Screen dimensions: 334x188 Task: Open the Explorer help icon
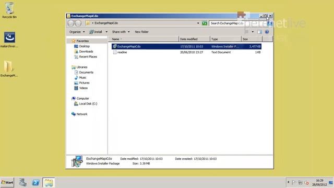(x=267, y=32)
